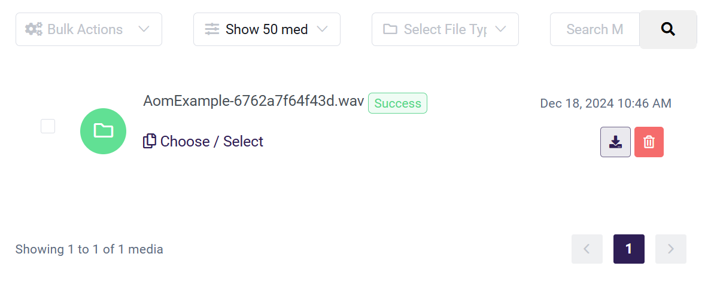Go to page 1 in pagination
This screenshot has height=281, width=714.
pos(628,249)
